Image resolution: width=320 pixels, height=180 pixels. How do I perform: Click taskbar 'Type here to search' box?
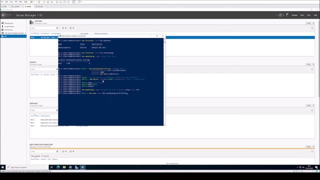(x=27, y=167)
